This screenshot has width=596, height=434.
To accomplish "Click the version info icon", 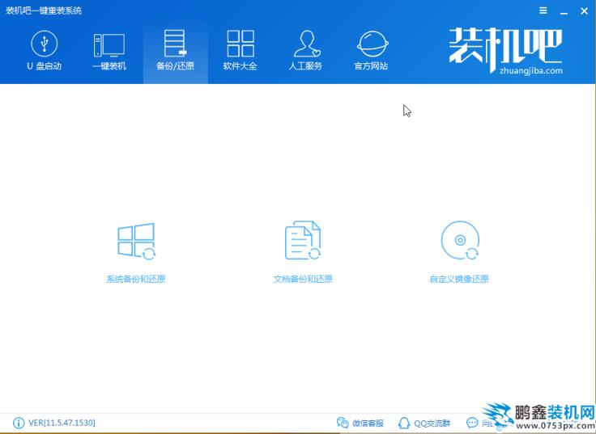I will tap(19, 423).
